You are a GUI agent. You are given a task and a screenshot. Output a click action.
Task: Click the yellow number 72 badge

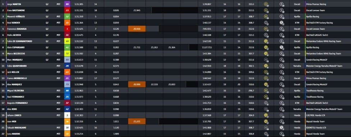67,53
